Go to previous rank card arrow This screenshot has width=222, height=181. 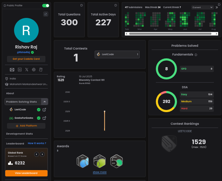(37, 154)
